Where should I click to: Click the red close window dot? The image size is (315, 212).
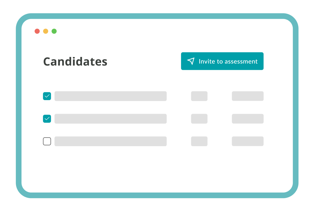37,31
